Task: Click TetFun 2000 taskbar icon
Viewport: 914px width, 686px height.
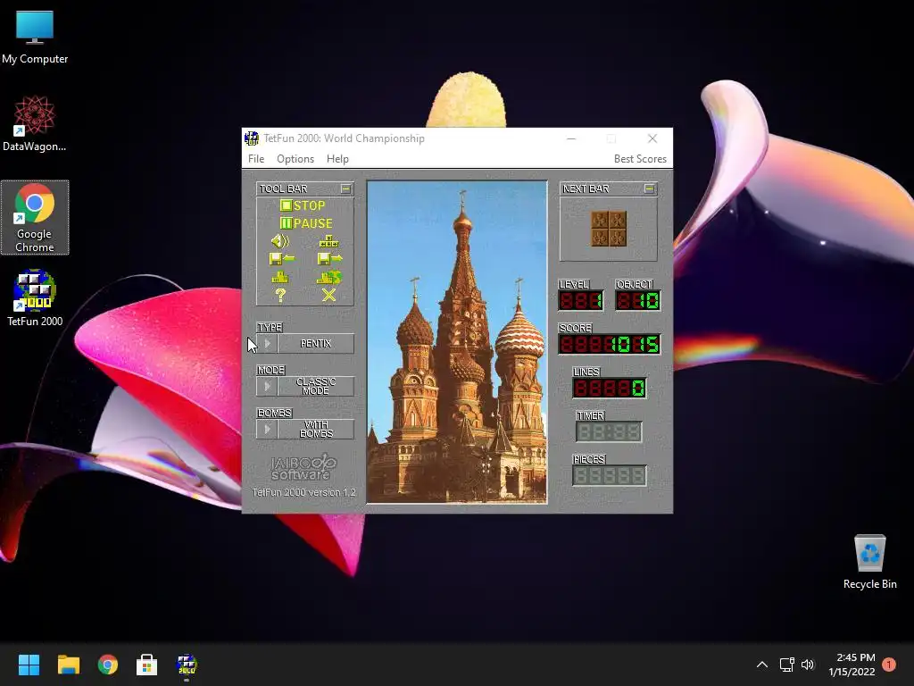Action: (187, 665)
